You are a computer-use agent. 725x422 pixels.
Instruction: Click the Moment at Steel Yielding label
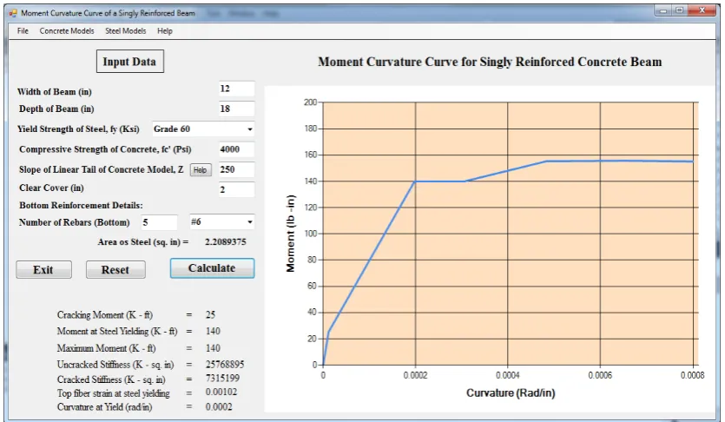click(117, 332)
